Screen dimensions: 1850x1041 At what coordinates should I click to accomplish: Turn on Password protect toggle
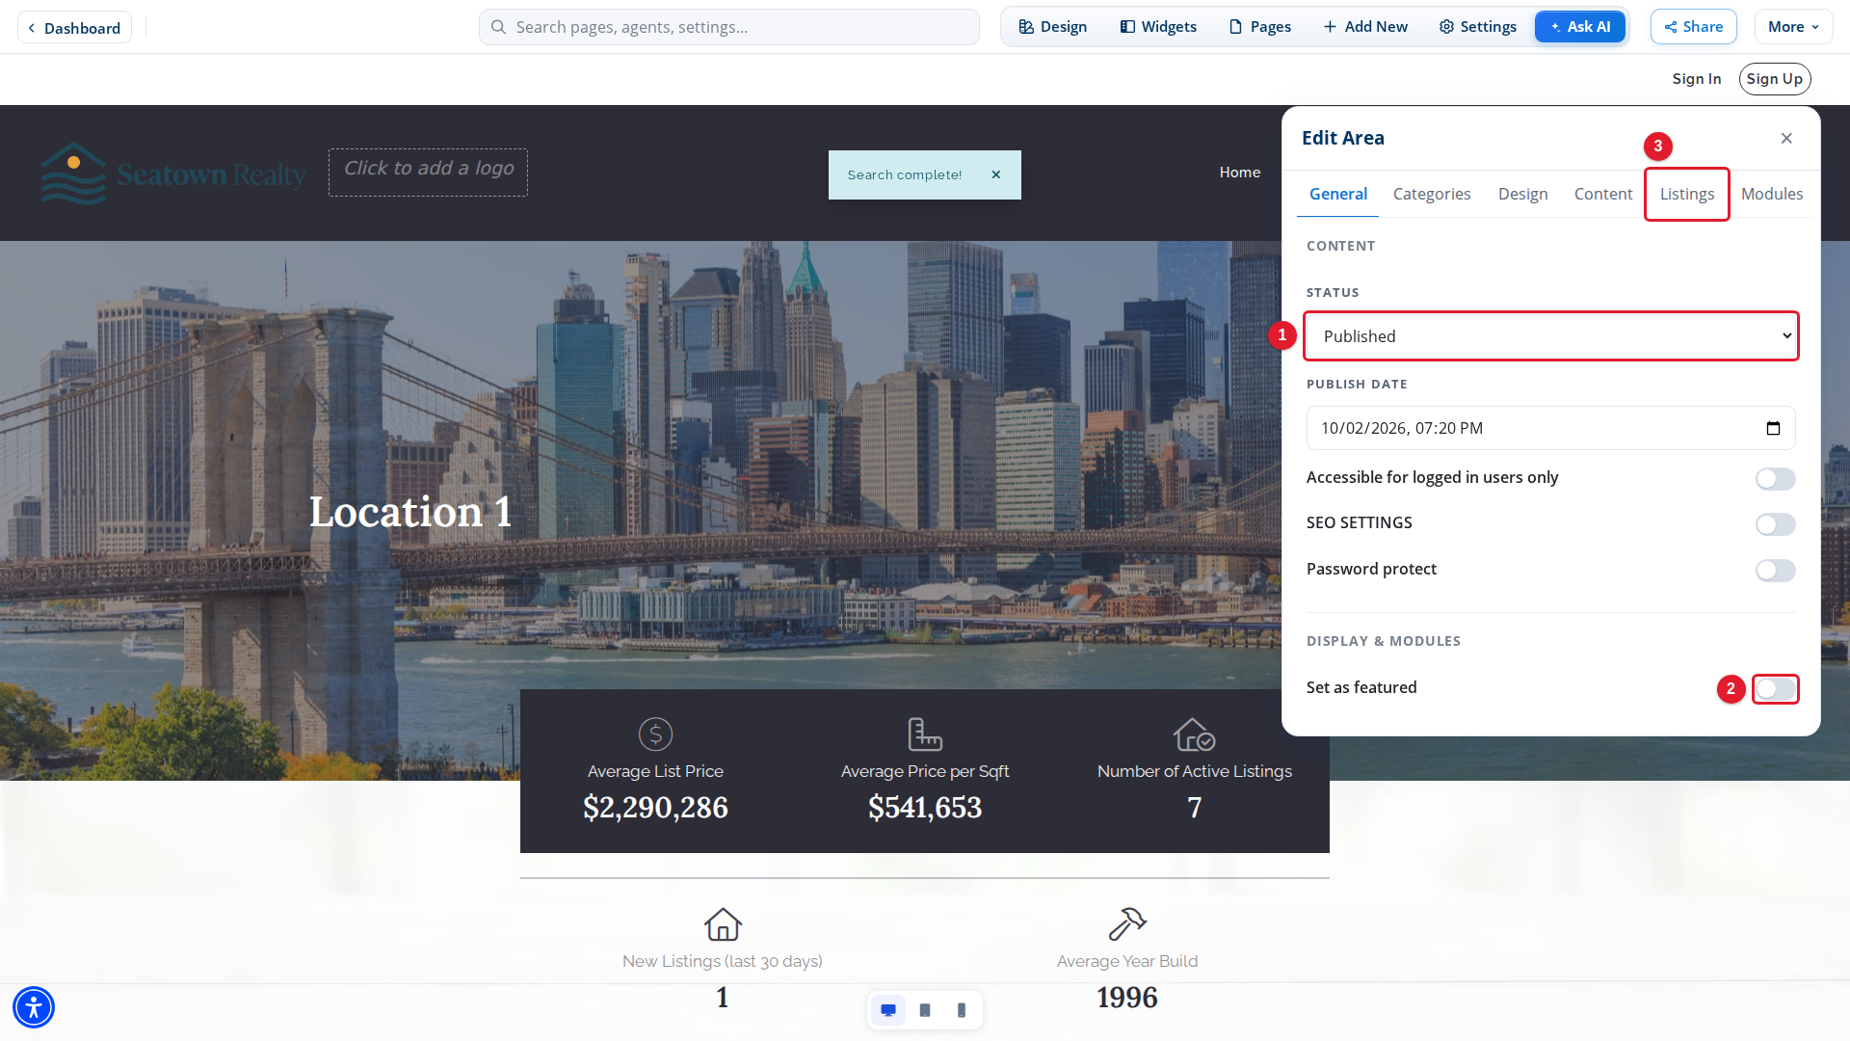(x=1775, y=571)
